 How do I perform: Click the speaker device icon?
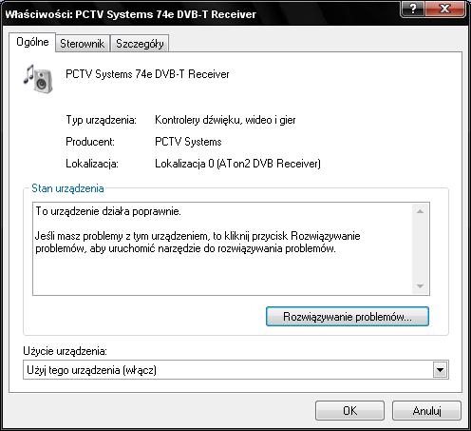point(38,79)
